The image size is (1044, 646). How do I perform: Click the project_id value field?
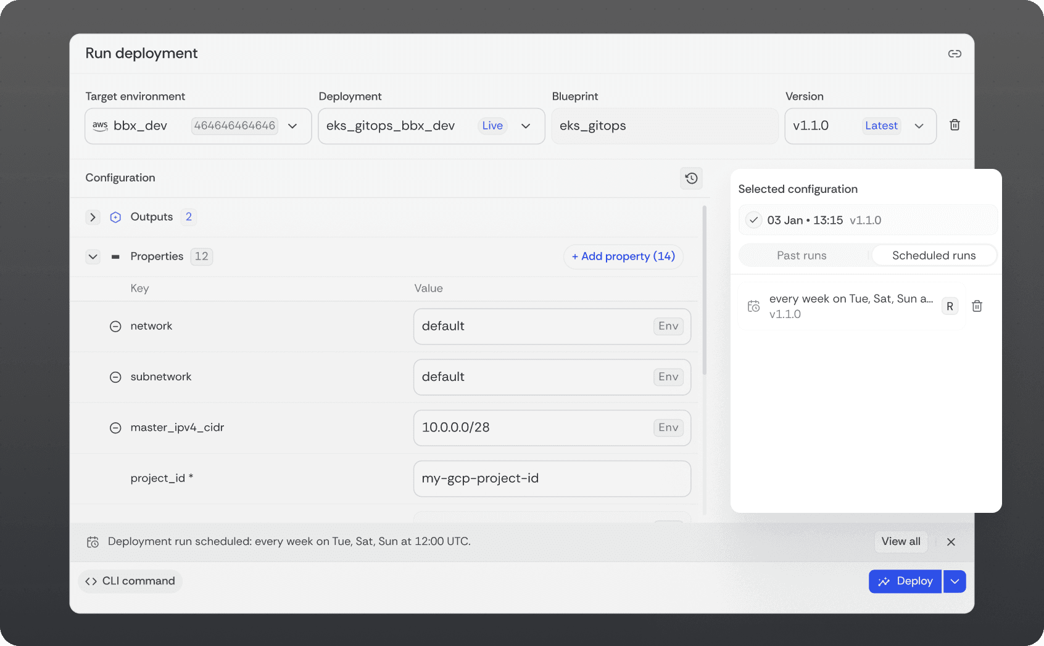(x=552, y=478)
